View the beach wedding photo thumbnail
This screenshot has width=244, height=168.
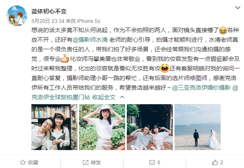(x=198, y=127)
